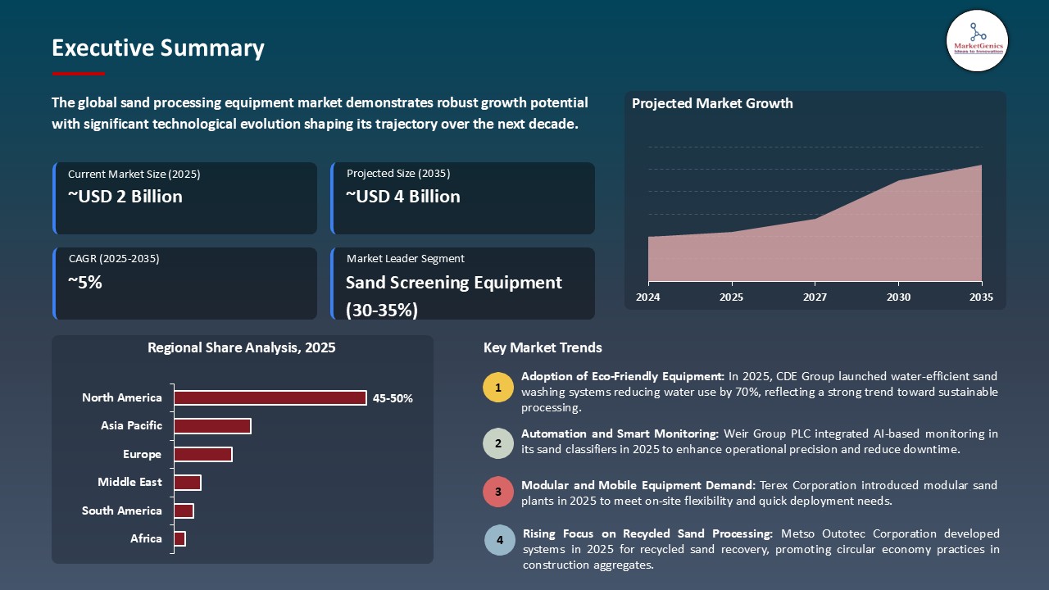
Task: Select the Projected Size 2035 card
Action: click(464, 198)
